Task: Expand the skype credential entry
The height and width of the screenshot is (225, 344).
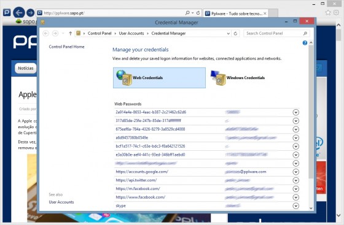Action: [x=295, y=206]
